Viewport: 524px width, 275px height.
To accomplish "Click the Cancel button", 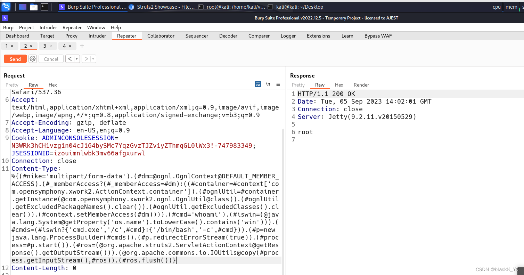I will point(51,59).
